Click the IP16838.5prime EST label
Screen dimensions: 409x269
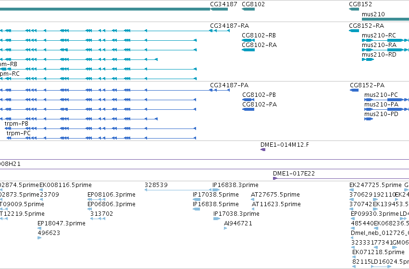tap(216, 204)
